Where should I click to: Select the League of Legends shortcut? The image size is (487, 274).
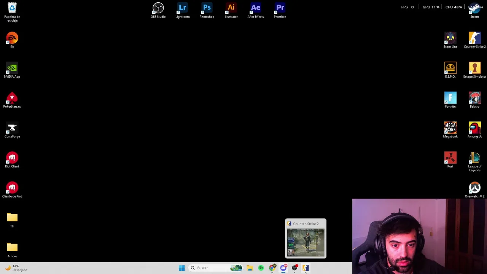[475, 162]
